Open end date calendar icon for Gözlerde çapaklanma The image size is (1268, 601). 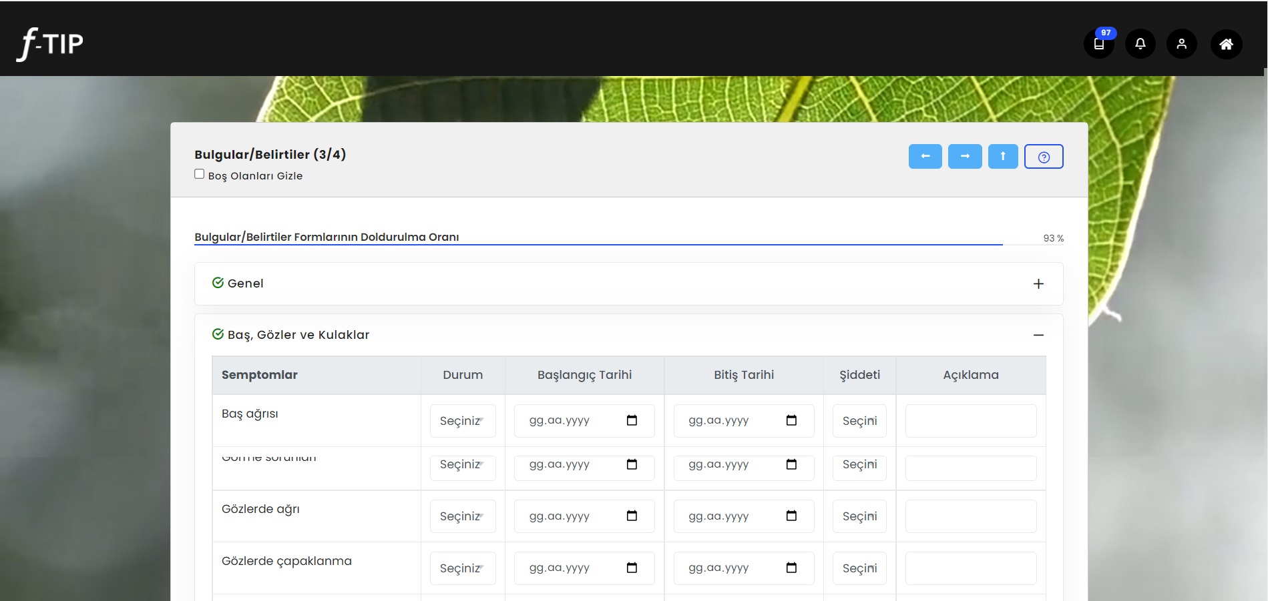pyautogui.click(x=791, y=568)
